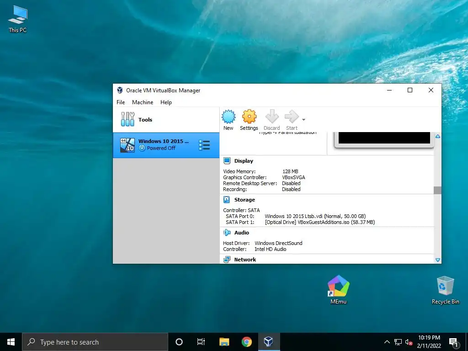Viewport: 468px width, 351px height.
Task: Click the VM preview thumbnail
Action: 384,139
